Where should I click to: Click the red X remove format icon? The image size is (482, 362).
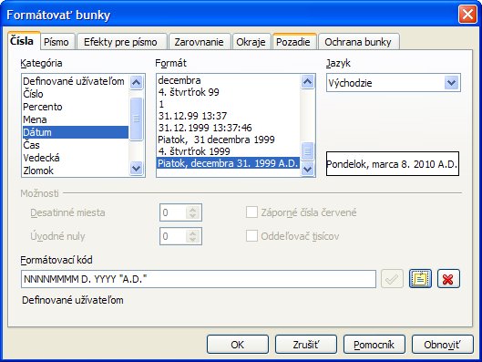[x=448, y=279]
